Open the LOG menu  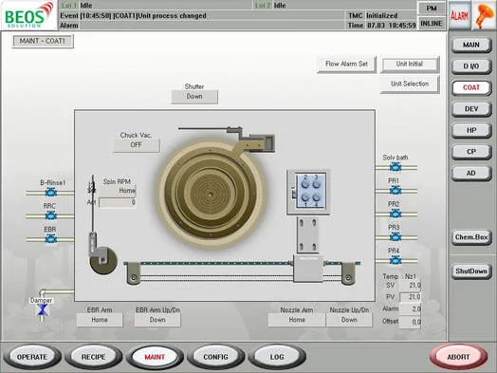pos(277,357)
